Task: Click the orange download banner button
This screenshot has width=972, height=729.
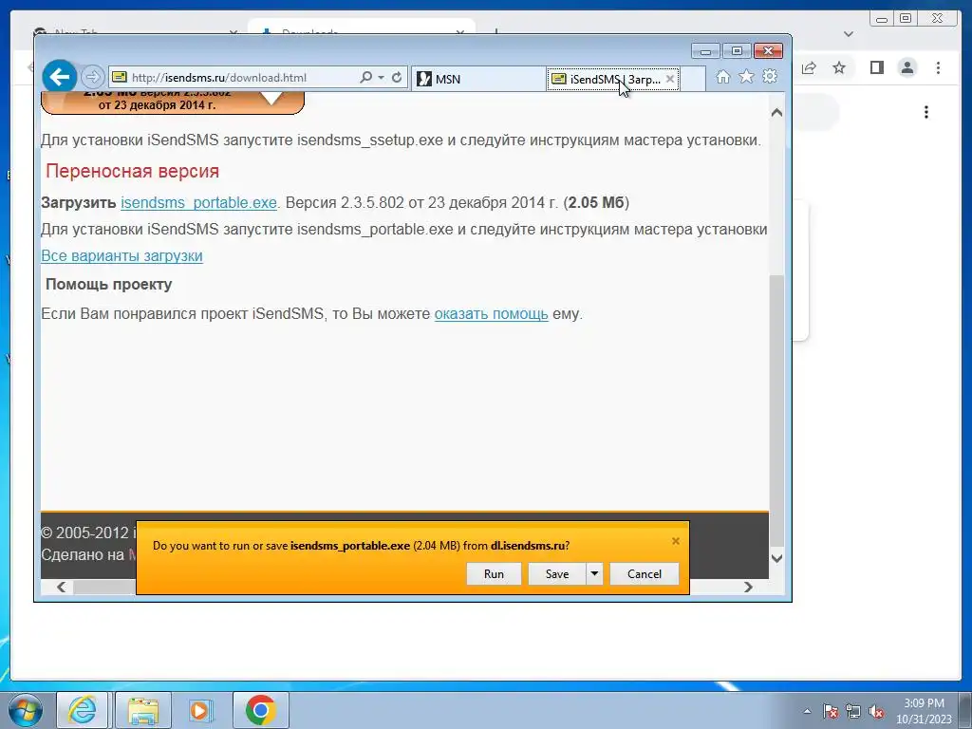Action: click(173, 103)
